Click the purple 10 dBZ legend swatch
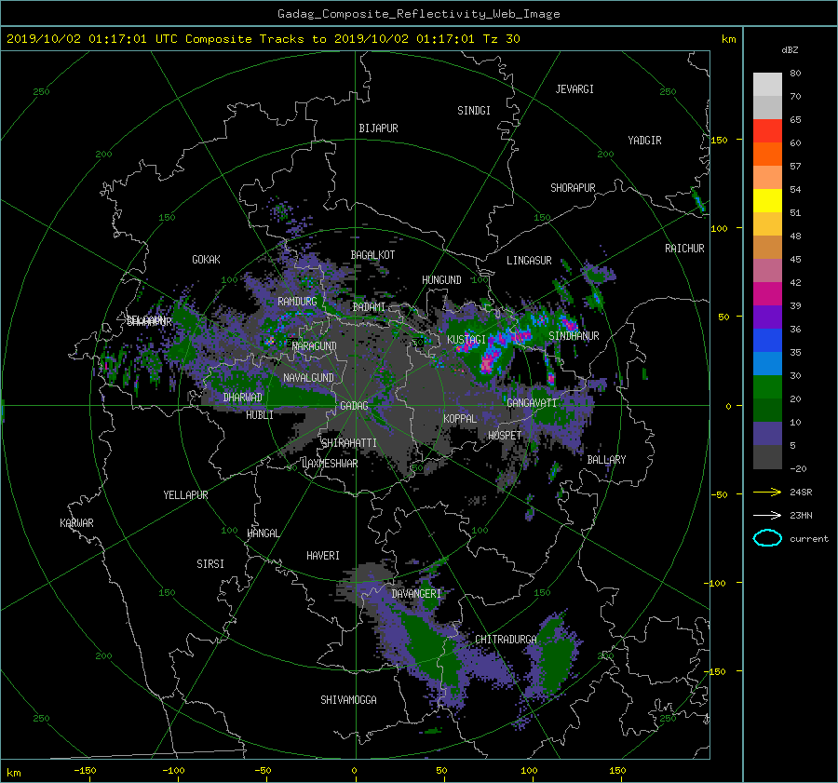 click(x=767, y=433)
